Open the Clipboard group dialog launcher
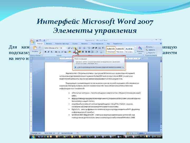This screenshot has height=143, width=190. coord(42,55)
